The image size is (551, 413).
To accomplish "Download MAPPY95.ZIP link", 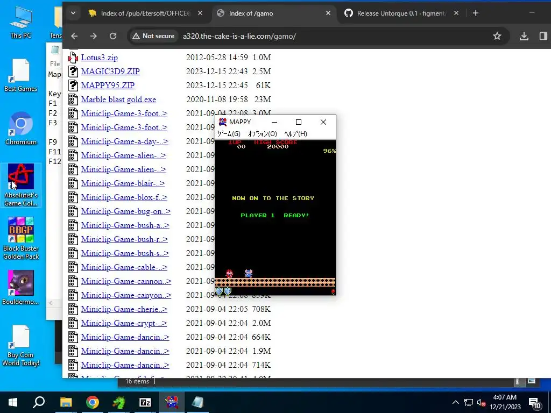I will coord(108,86).
